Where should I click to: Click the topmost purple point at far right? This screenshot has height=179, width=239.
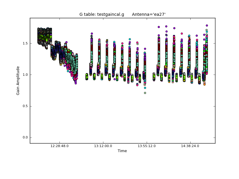click(x=207, y=26)
